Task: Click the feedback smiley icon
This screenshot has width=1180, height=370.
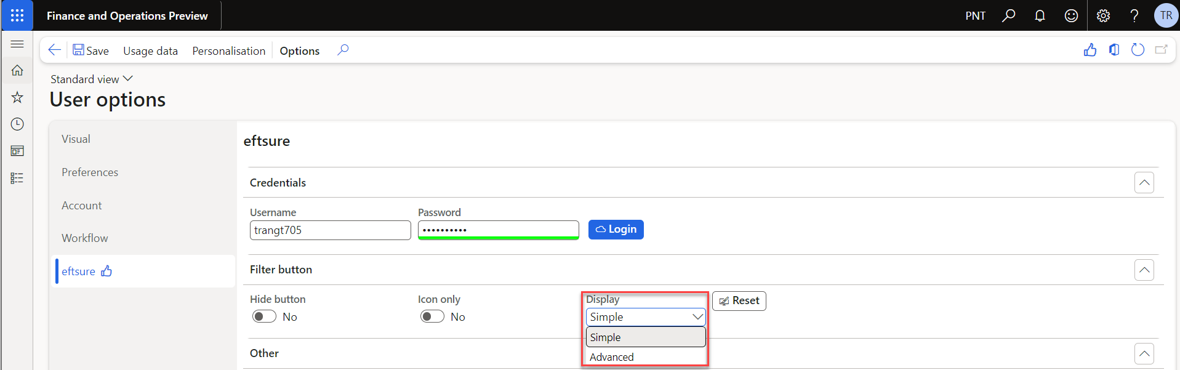Action: 1071,15
